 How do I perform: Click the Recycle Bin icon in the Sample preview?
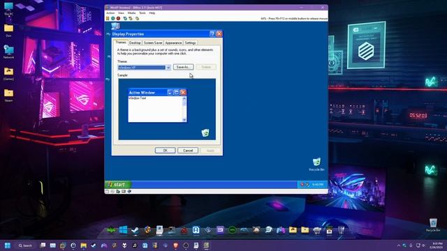(x=205, y=132)
